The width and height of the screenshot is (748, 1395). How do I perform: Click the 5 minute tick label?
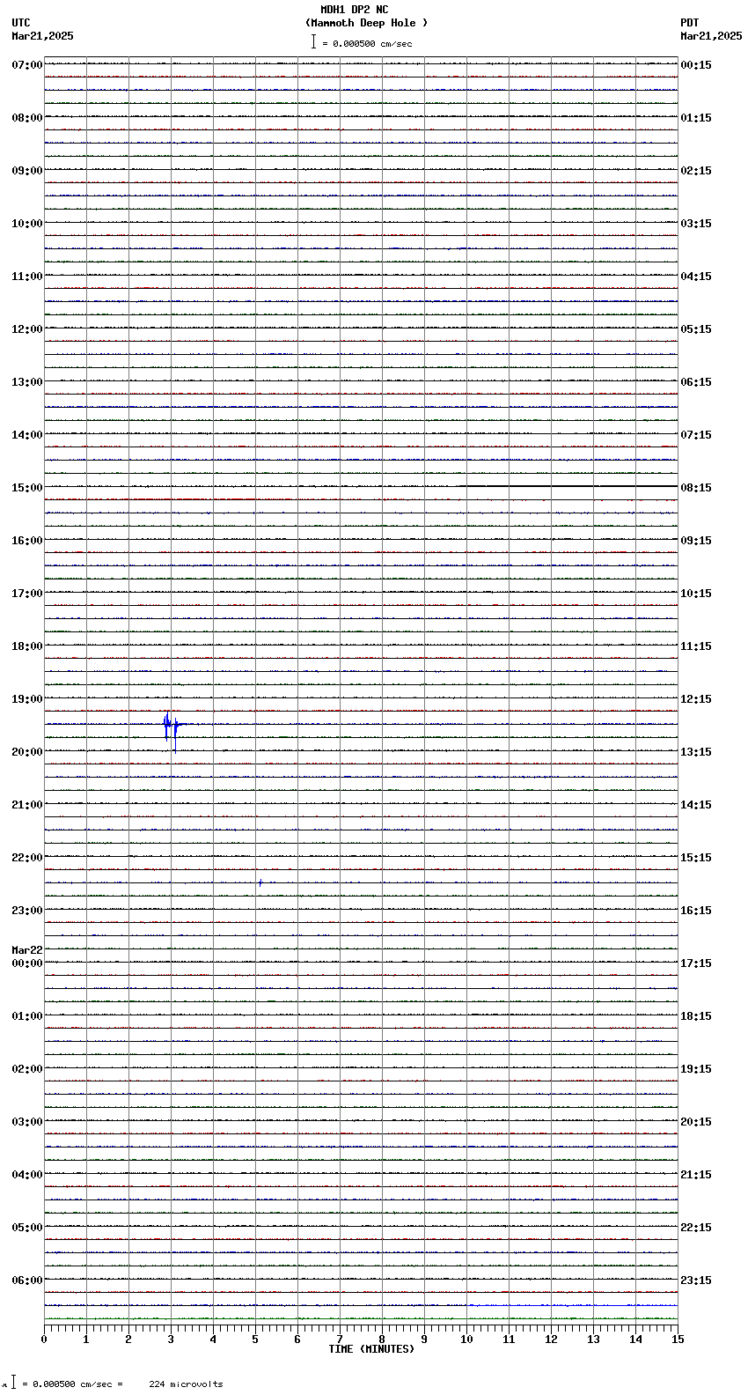click(255, 1340)
